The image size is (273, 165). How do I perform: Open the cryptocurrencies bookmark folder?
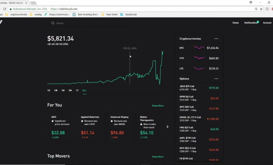tap(16, 14)
